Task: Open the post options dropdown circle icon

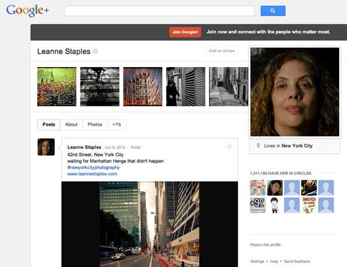Action: click(230, 146)
